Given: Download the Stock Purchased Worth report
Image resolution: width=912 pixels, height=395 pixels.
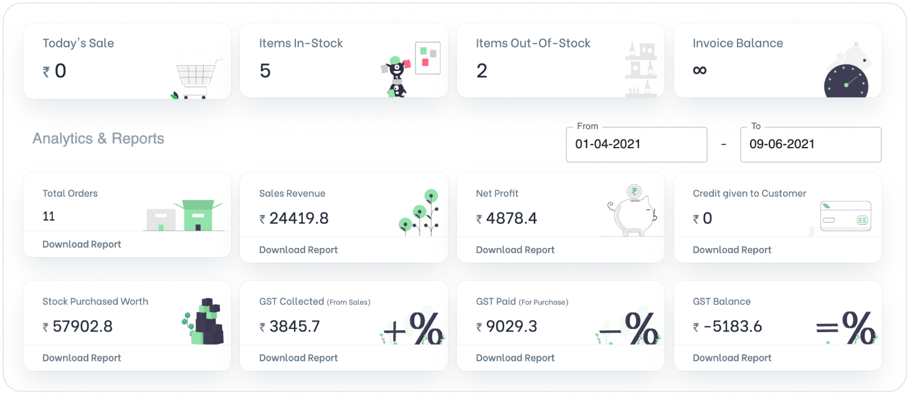Looking at the screenshot, I should click(x=82, y=358).
